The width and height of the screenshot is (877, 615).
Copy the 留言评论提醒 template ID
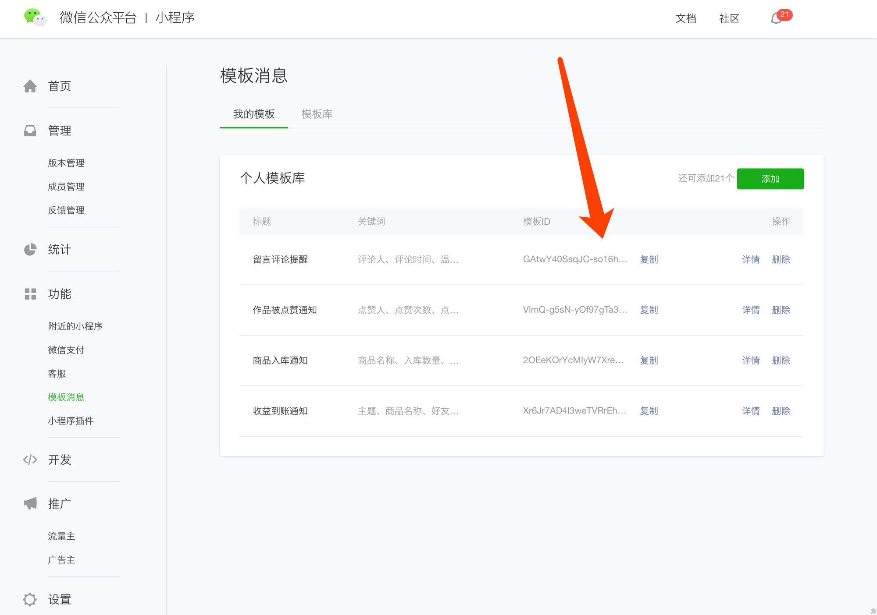pyautogui.click(x=649, y=259)
